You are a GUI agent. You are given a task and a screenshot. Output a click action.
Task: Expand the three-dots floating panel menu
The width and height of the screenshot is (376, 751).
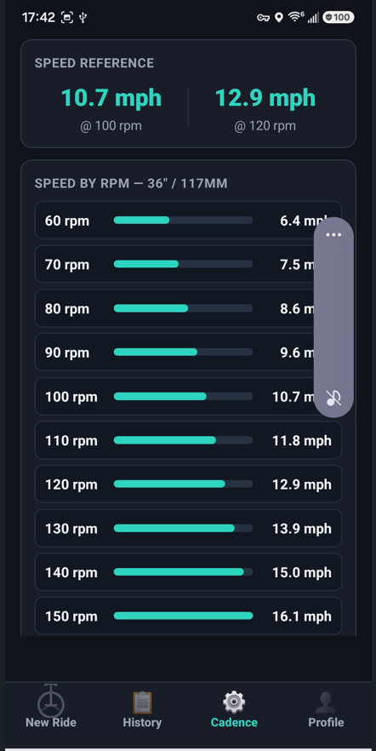(x=333, y=235)
